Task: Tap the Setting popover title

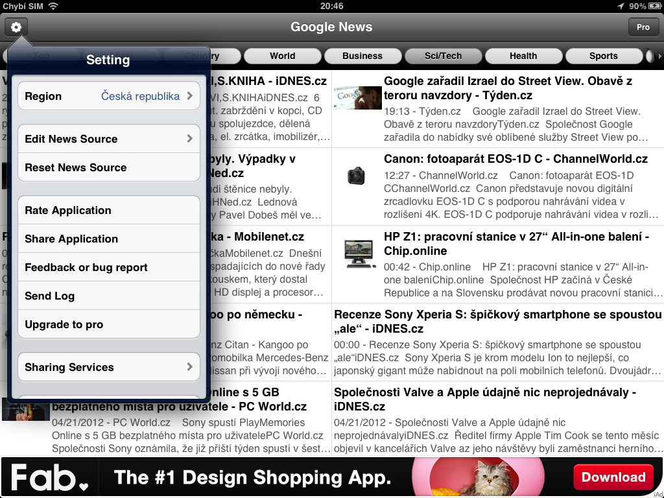Action: click(108, 60)
